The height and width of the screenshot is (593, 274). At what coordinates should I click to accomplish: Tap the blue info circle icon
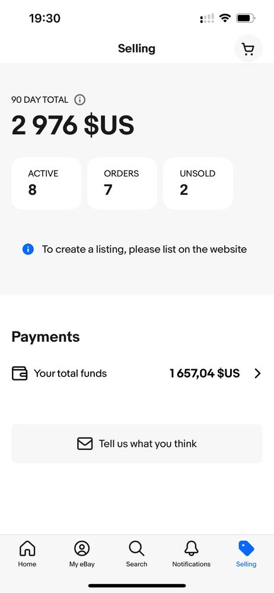[28, 249]
